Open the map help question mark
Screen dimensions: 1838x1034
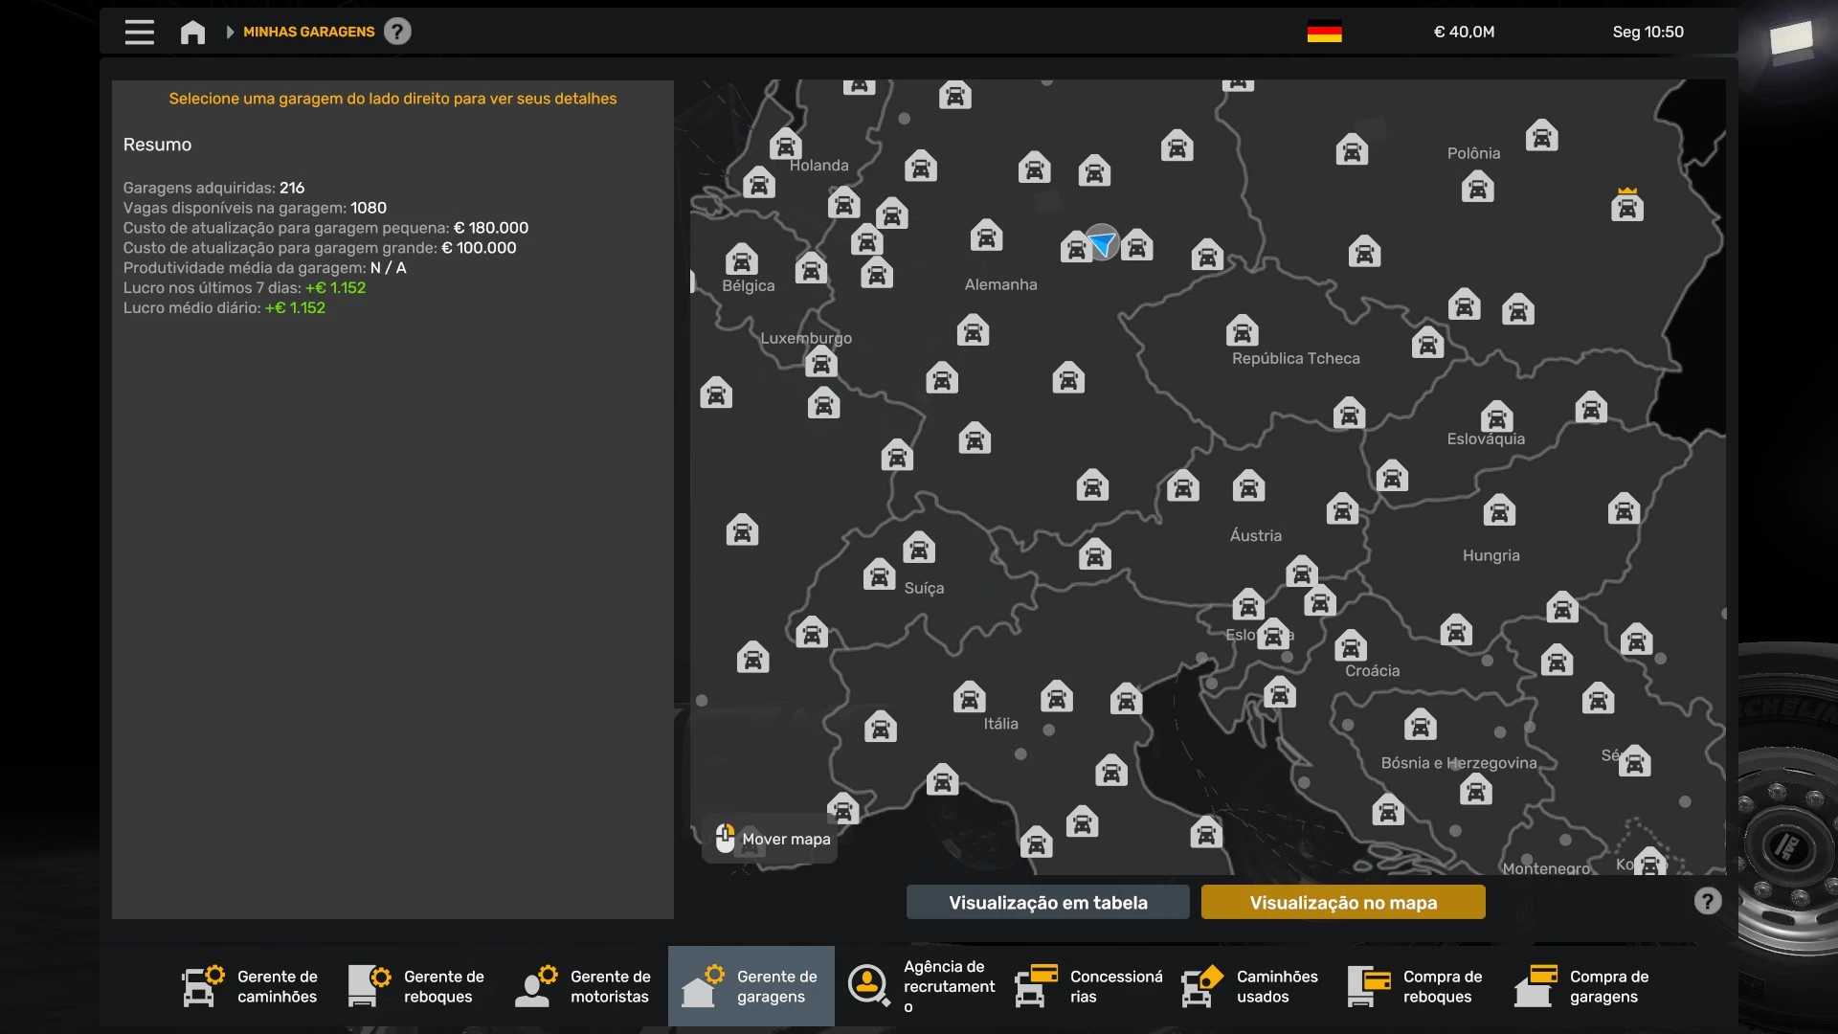tap(1707, 901)
